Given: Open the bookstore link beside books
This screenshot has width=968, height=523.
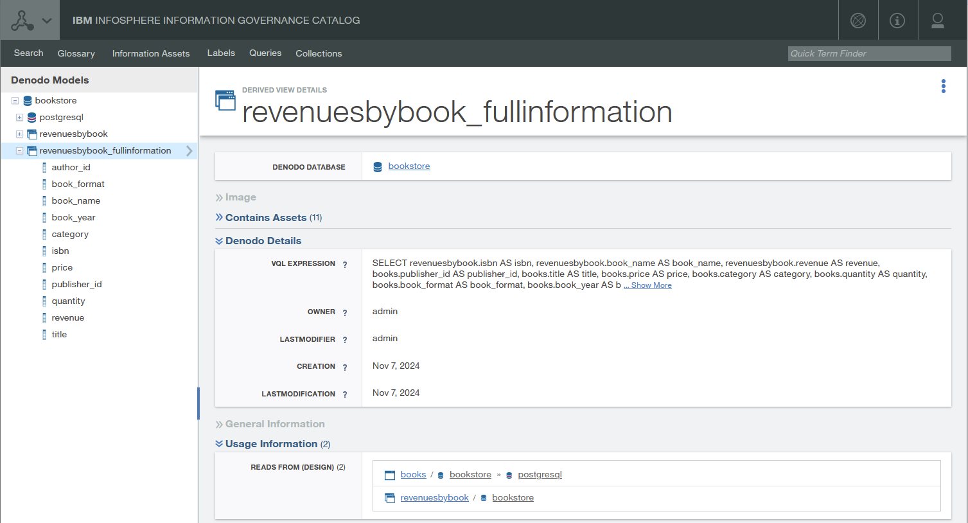Looking at the screenshot, I should click(x=470, y=475).
